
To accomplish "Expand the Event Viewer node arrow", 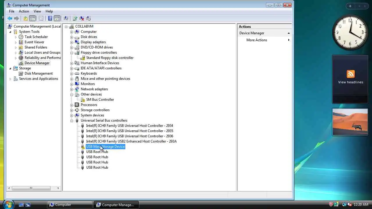I will 16,42.
